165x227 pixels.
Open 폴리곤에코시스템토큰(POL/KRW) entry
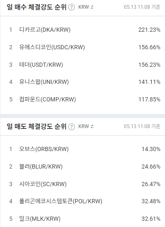[x=61, y=201]
